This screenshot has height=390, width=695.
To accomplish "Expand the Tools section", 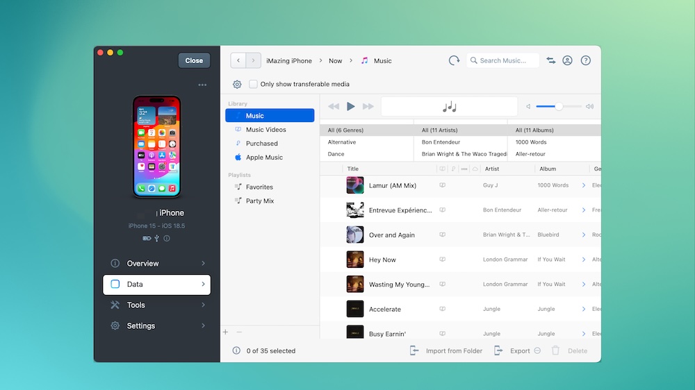I will coord(157,305).
